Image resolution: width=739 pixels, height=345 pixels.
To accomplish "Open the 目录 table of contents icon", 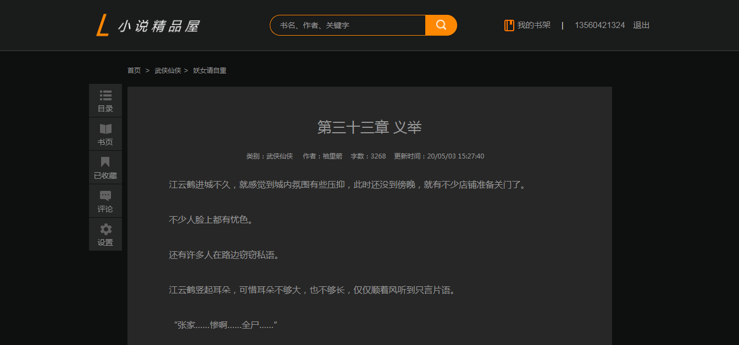I will tap(105, 95).
